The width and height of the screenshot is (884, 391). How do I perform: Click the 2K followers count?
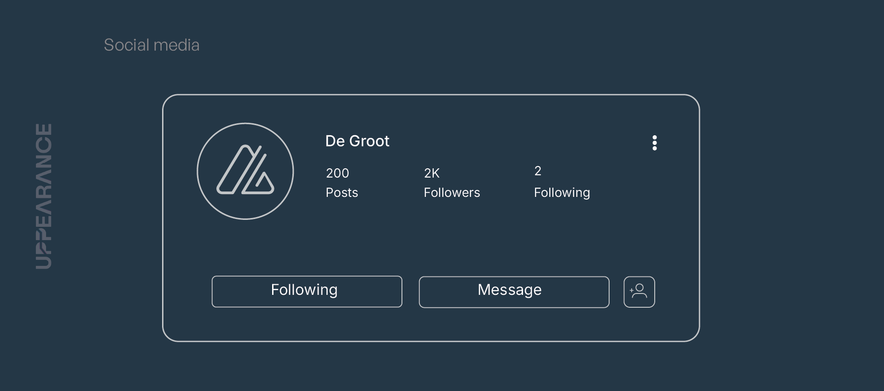click(432, 173)
